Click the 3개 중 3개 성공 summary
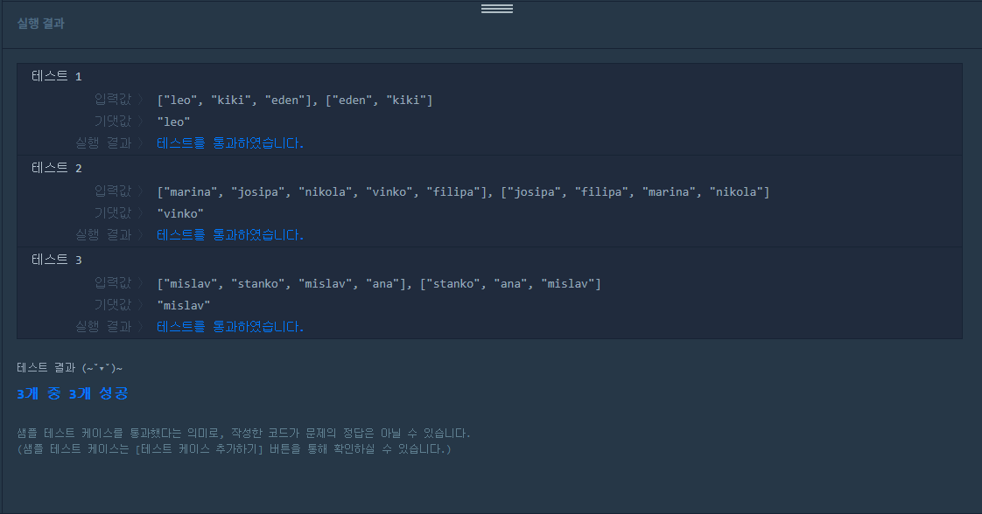 (73, 393)
